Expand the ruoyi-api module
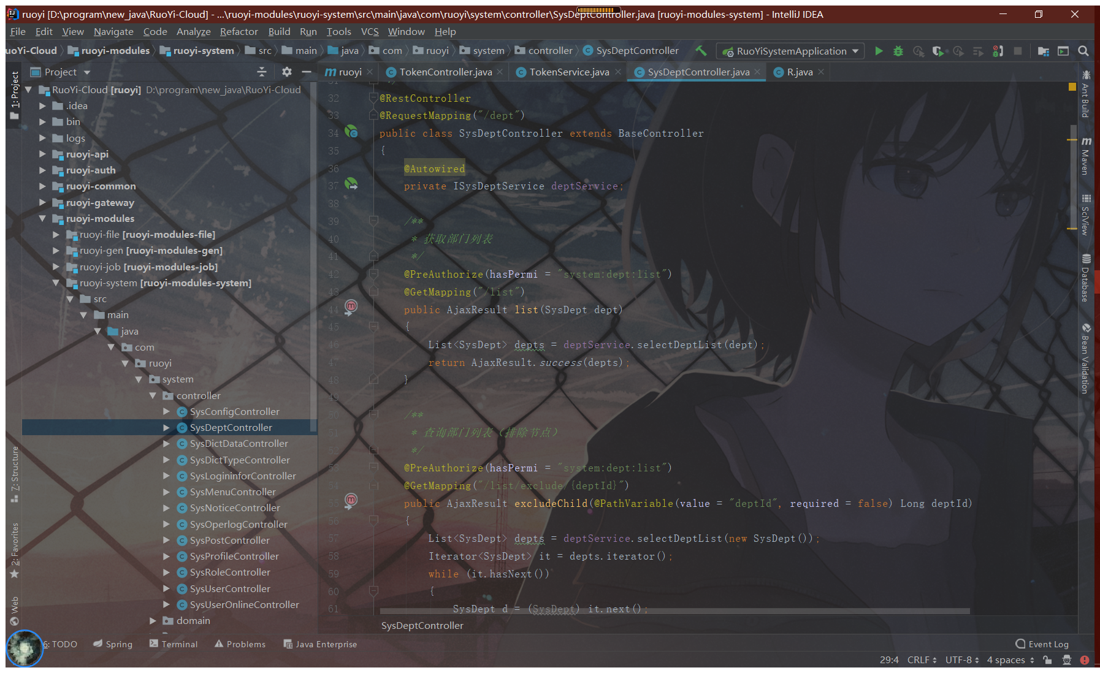This screenshot has width=1100, height=673. [42, 154]
